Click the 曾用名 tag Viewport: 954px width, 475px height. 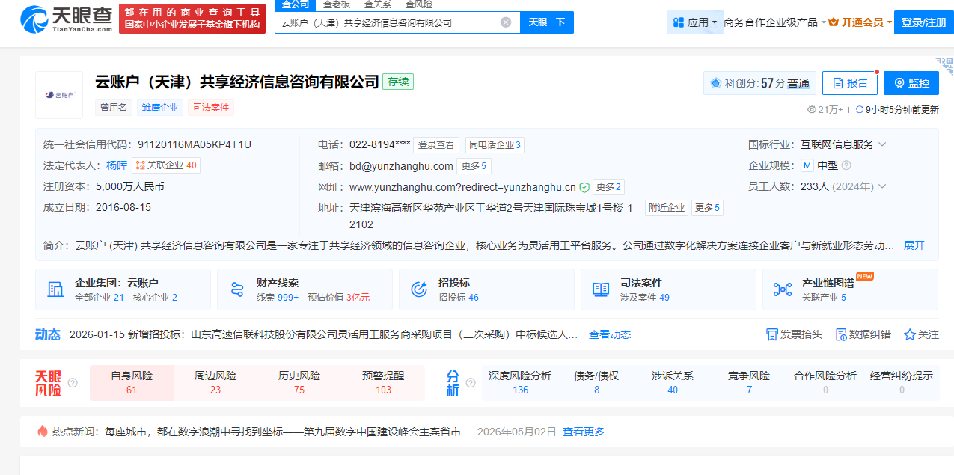(x=114, y=108)
